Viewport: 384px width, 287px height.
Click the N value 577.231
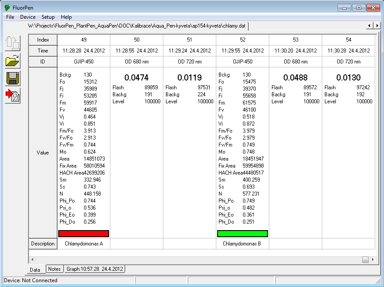251,194
